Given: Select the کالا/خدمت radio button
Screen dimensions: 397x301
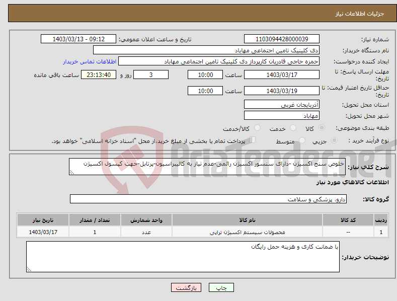Looking at the screenshot, I should pyautogui.click(x=257, y=128).
